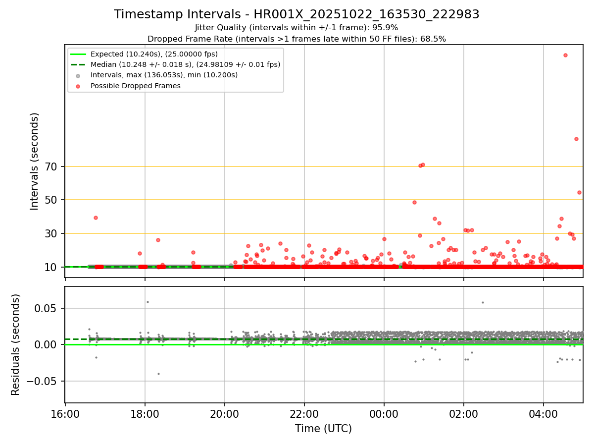Click the 'Residuals (seconds)' y-axis label
The image size is (594, 446).
pyautogui.click(x=16, y=344)
